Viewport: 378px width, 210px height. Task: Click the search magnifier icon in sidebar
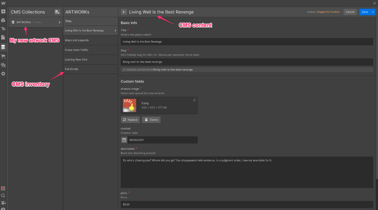pos(3,196)
